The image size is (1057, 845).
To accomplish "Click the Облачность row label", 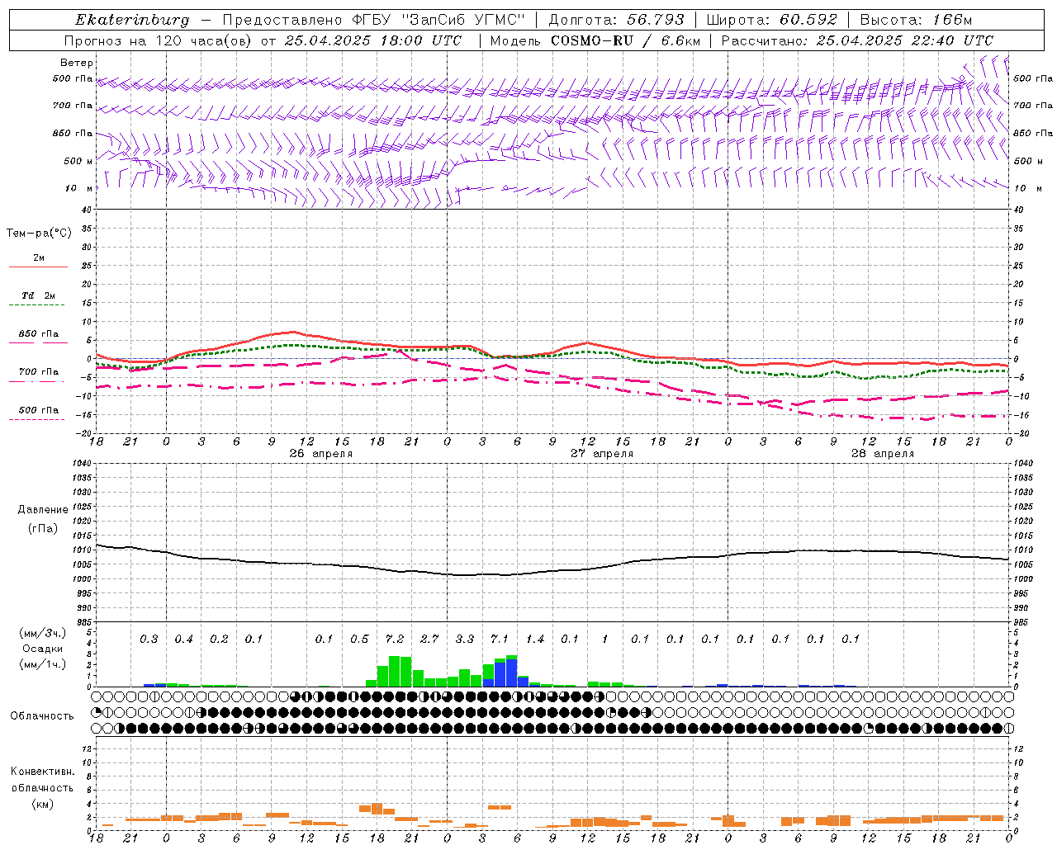I will click(42, 715).
